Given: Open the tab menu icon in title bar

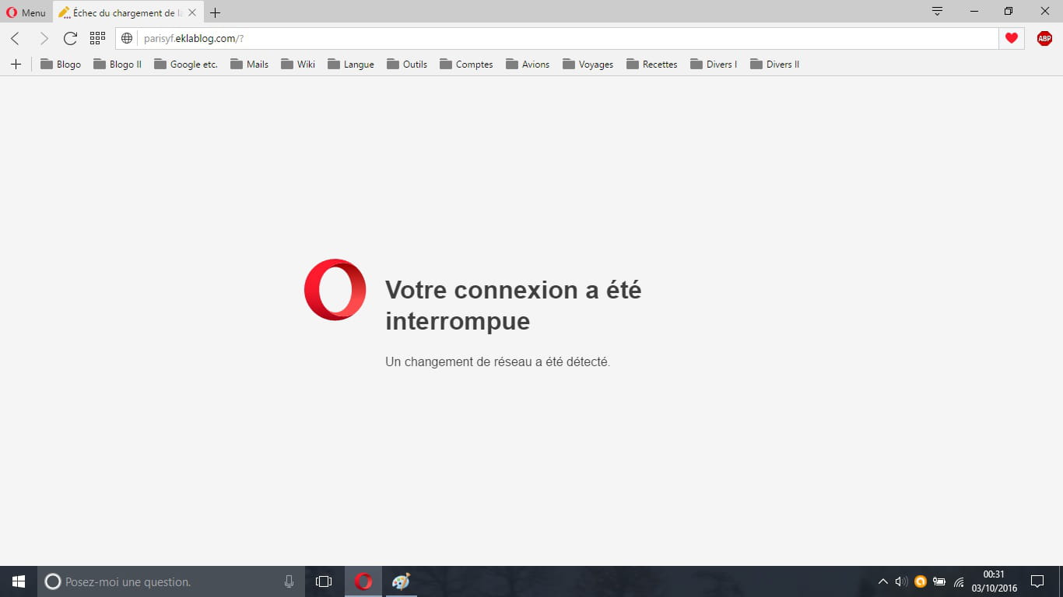Looking at the screenshot, I should pyautogui.click(x=938, y=11).
